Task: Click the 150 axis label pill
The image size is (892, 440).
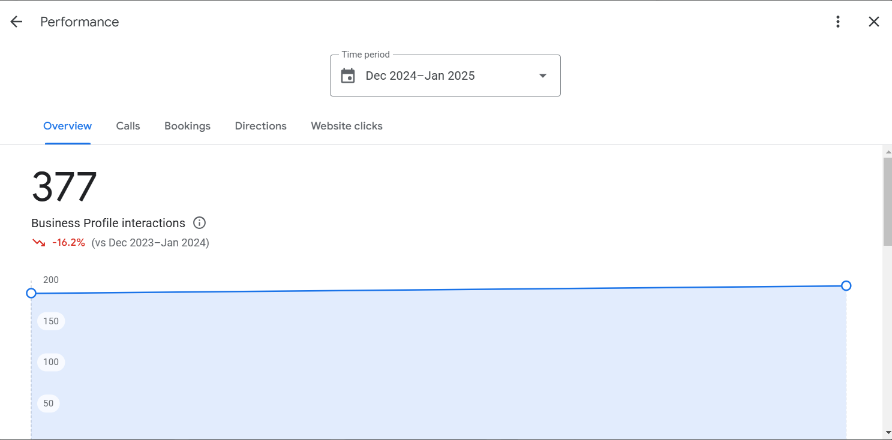Action: (51, 321)
